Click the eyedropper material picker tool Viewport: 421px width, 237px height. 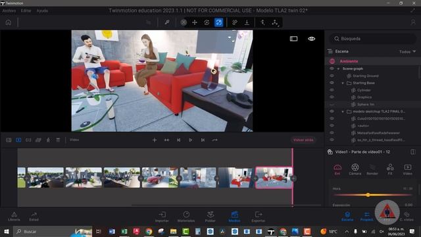point(166,22)
